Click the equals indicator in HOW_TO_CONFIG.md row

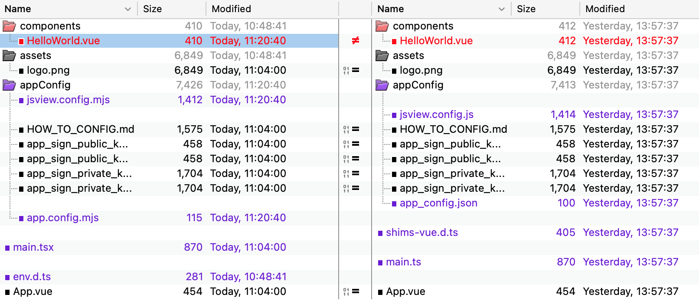pos(355,129)
